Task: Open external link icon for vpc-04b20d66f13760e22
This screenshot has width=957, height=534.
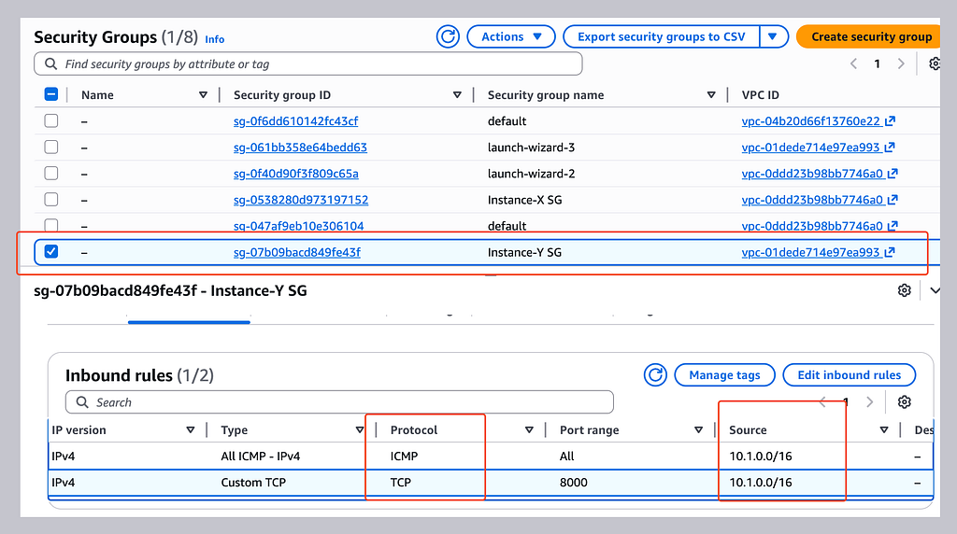Action: [891, 120]
